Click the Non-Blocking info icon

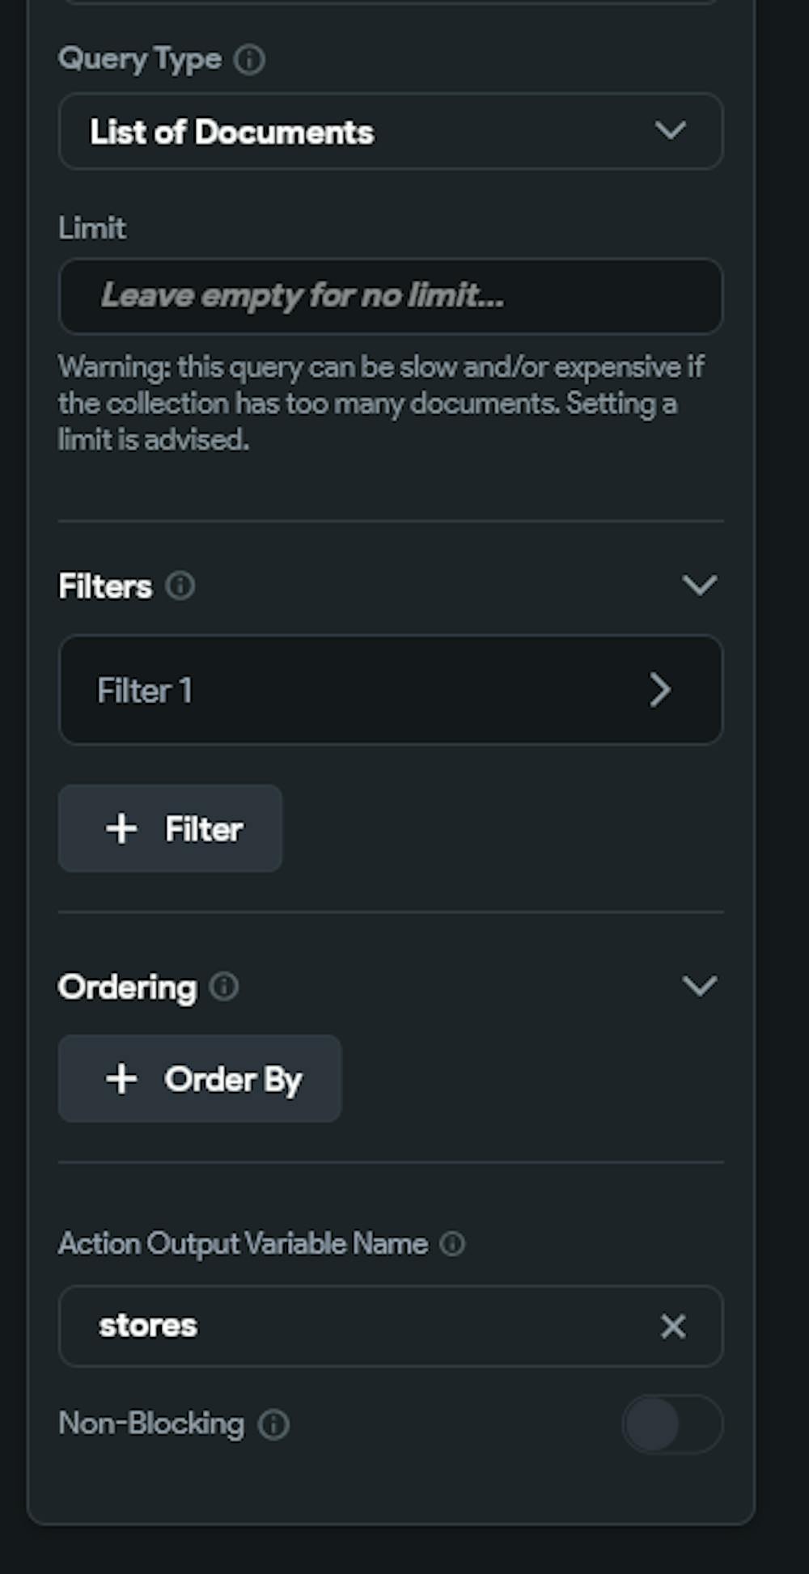pyautogui.click(x=273, y=1424)
